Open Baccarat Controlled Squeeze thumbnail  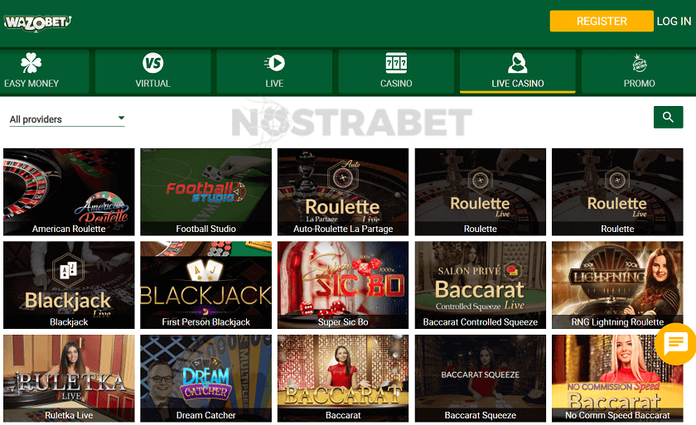click(481, 285)
